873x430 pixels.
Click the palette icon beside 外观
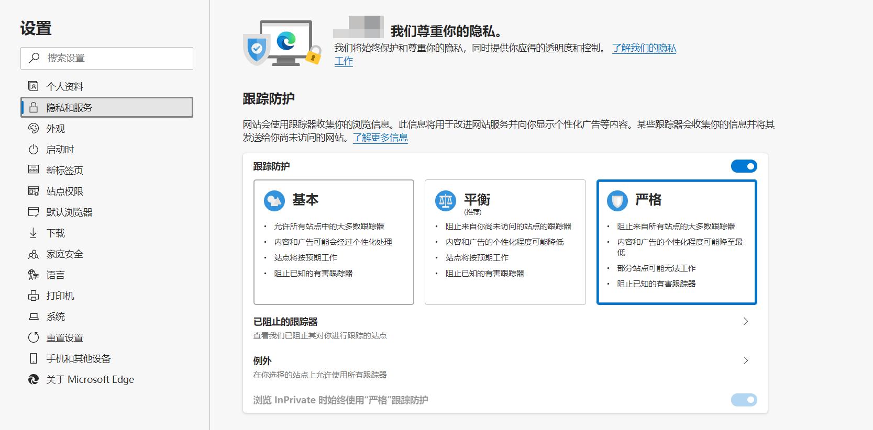[x=33, y=128]
